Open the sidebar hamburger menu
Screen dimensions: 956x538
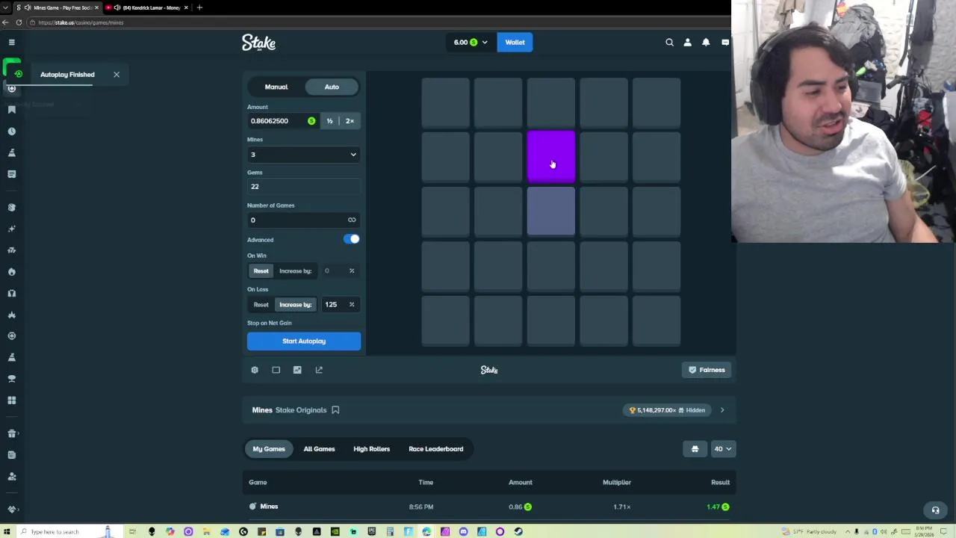coord(11,43)
